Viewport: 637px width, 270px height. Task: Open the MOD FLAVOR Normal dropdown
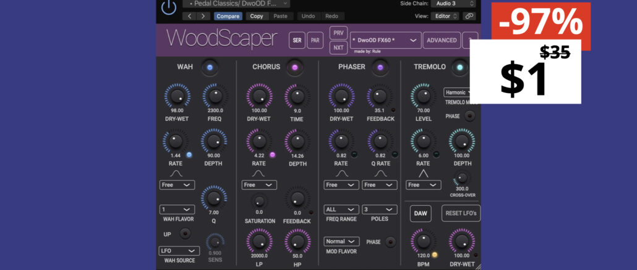(341, 242)
